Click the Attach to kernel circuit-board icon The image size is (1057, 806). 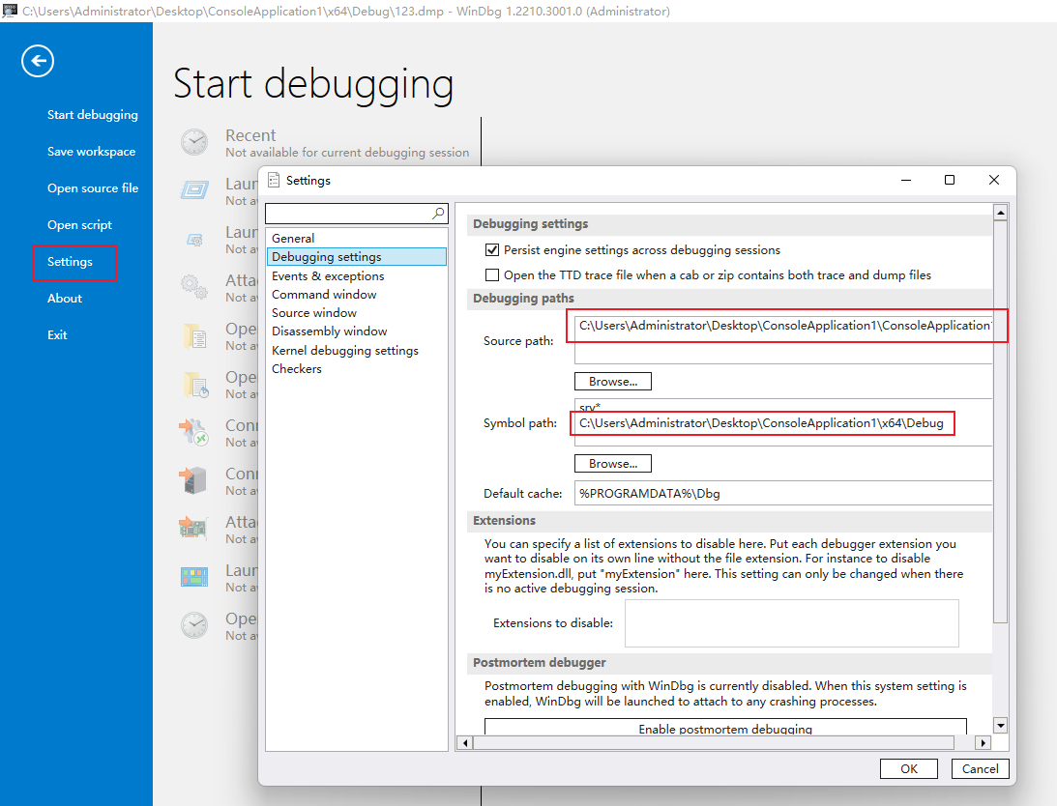194,529
